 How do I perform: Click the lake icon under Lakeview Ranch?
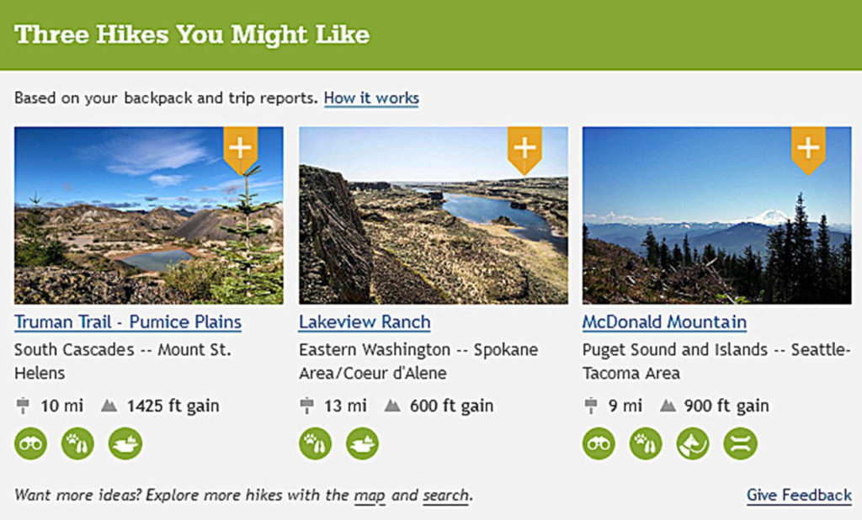[363, 443]
